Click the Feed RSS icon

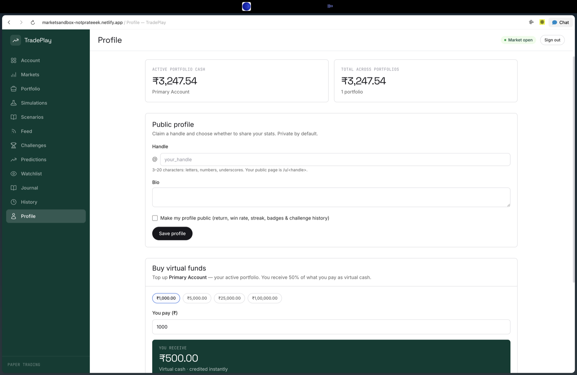click(14, 131)
